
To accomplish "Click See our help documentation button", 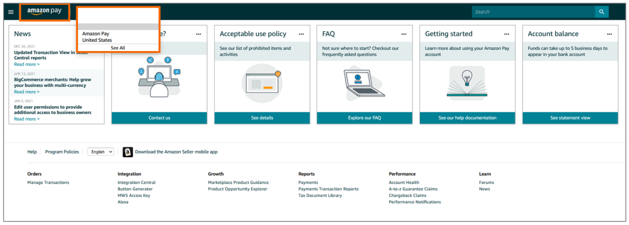I will (467, 118).
